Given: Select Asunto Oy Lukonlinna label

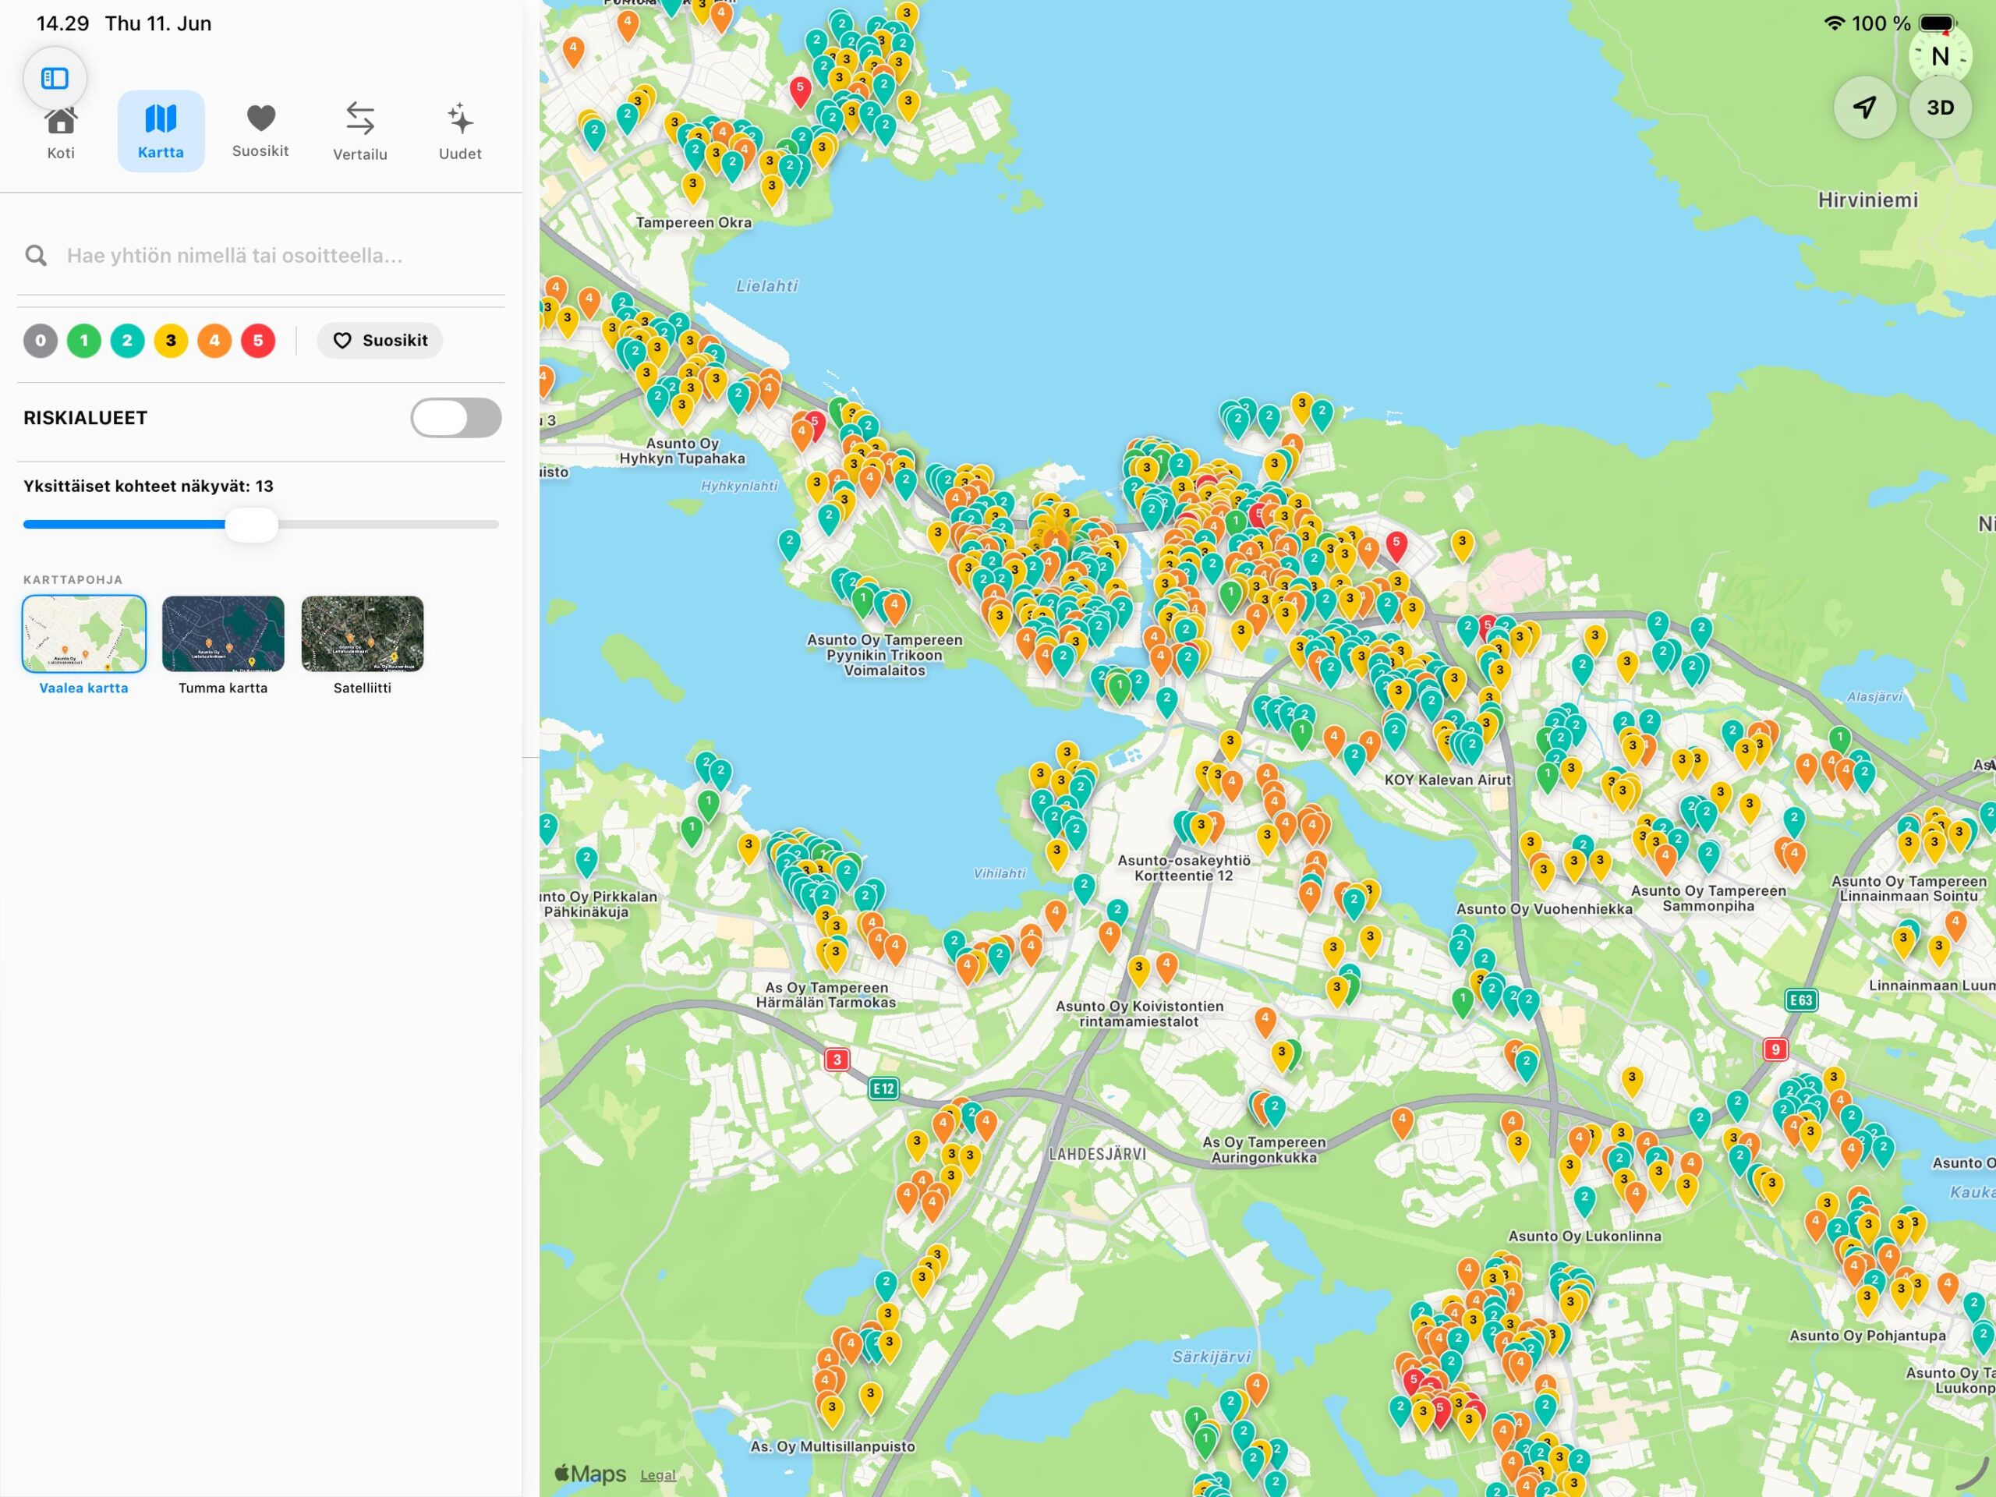Looking at the screenshot, I should pos(1584,1237).
